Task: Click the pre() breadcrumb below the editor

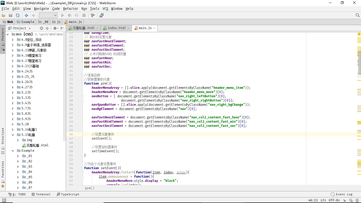Action: tap(90, 188)
